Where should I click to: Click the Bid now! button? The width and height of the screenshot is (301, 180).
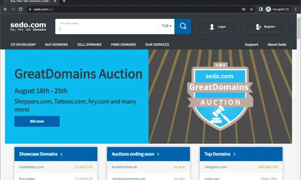tap(37, 121)
